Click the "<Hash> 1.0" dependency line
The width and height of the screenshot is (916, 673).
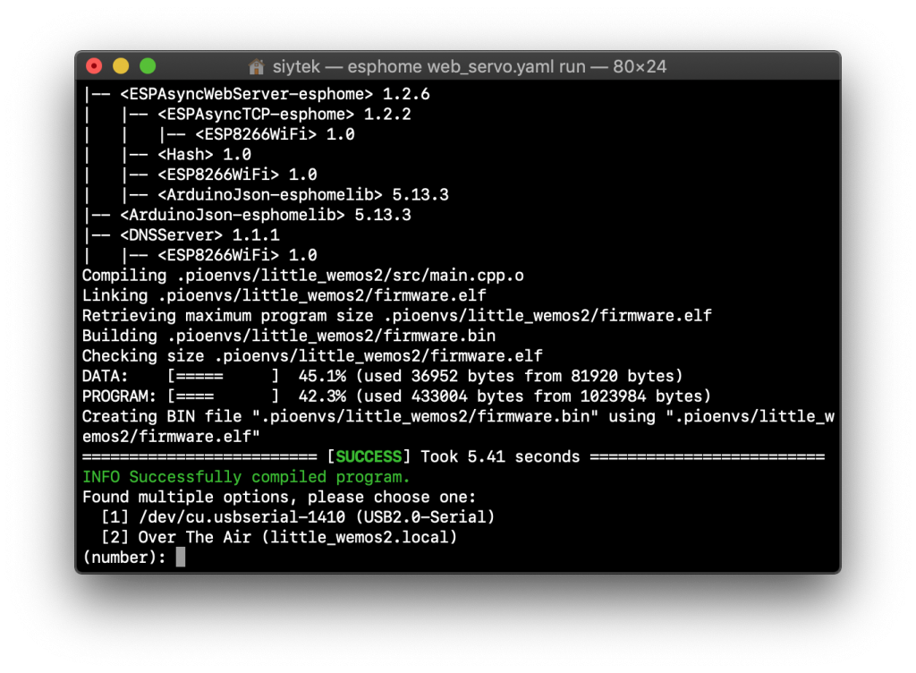[x=205, y=154]
